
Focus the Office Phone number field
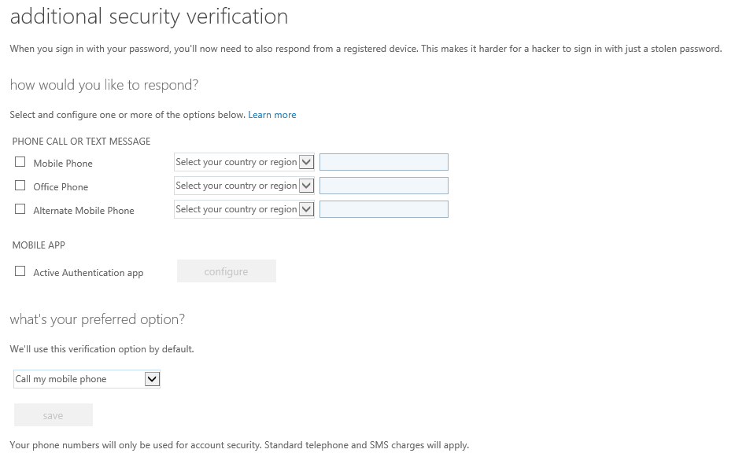[383, 186]
